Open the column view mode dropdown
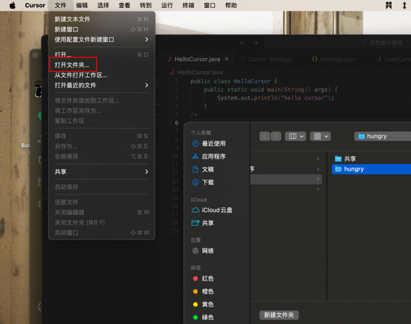411x324 pixels. pos(296,136)
